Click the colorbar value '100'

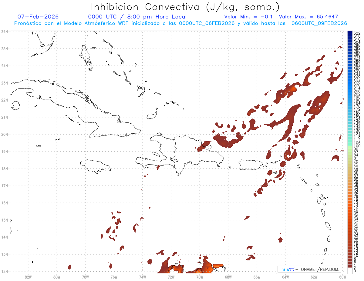[x=357, y=146]
